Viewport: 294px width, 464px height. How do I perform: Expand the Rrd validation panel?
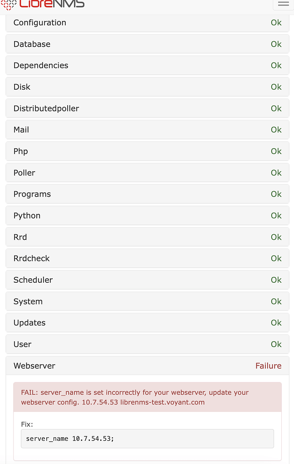pyautogui.click(x=147, y=237)
